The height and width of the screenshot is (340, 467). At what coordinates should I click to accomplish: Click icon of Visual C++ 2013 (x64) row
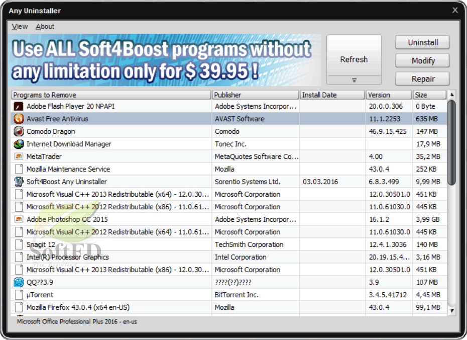[x=19, y=194]
